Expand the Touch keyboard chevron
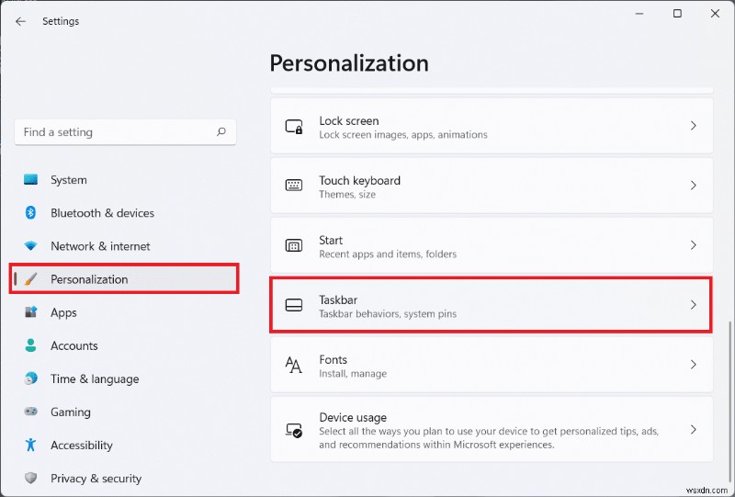Image resolution: width=735 pixels, height=497 pixels. tap(694, 186)
